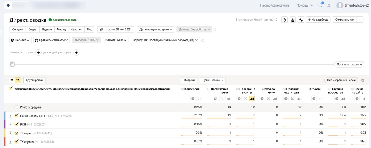
Task: Show percent for Доход по цели
Action: (269, 99)
